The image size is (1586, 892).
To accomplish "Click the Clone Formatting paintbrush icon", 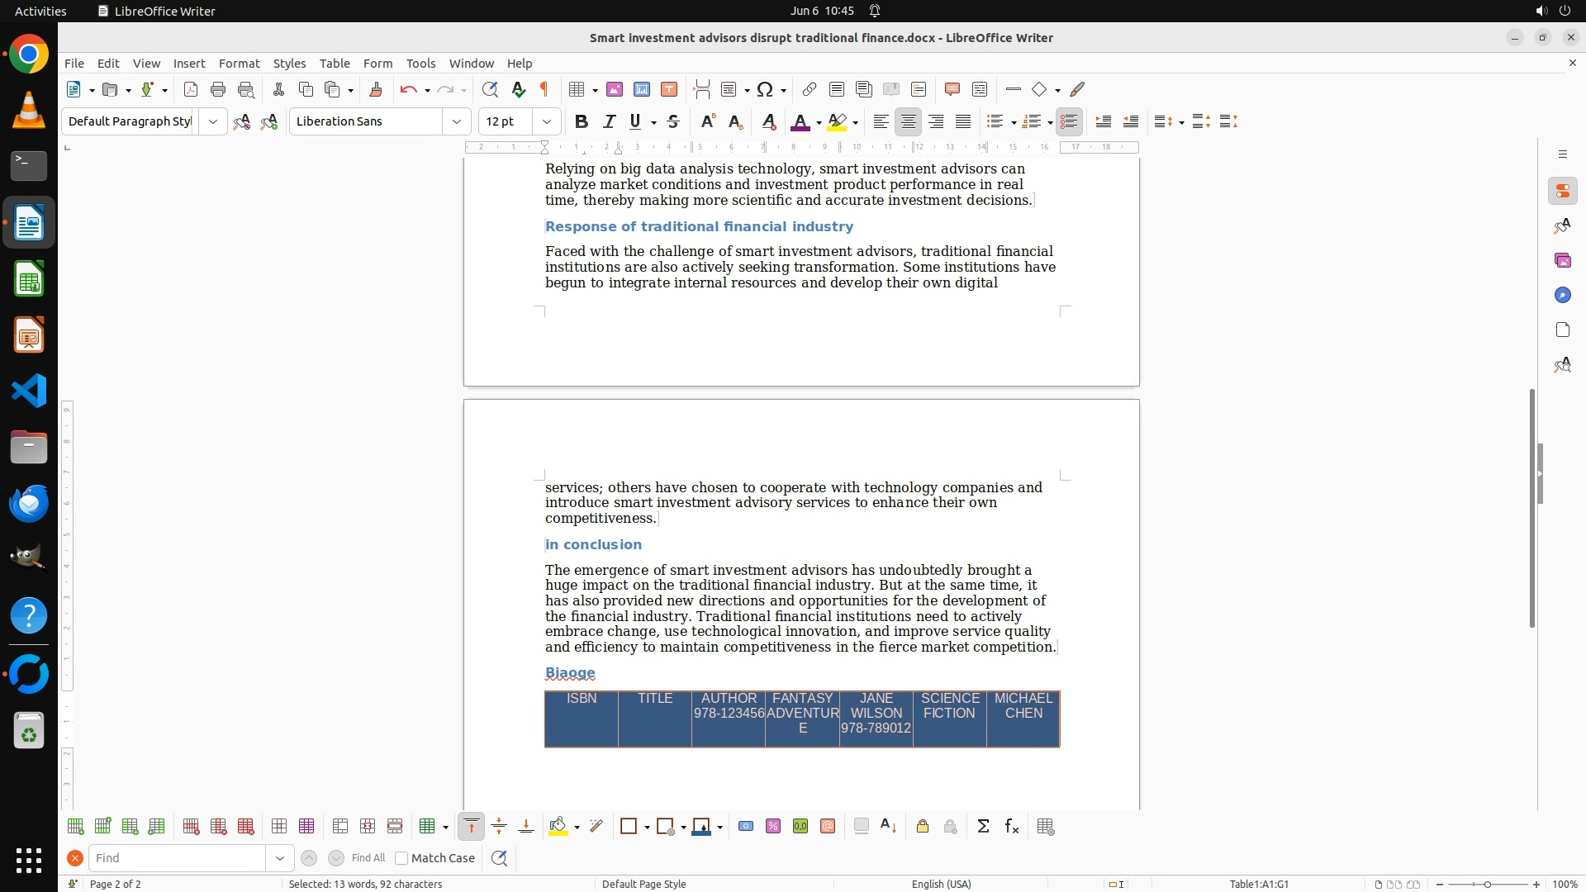I will click(x=375, y=89).
